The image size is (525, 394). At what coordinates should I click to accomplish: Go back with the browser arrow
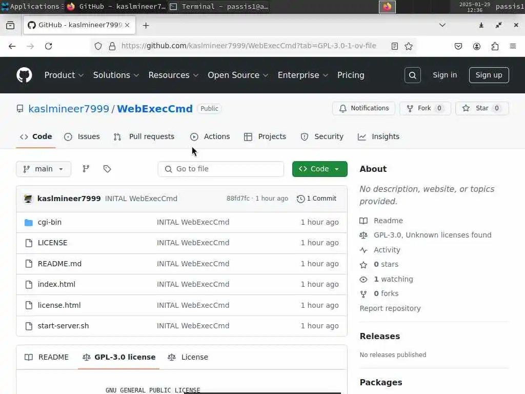(12, 46)
